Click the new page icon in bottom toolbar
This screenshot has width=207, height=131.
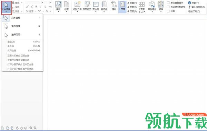tap(2, 128)
